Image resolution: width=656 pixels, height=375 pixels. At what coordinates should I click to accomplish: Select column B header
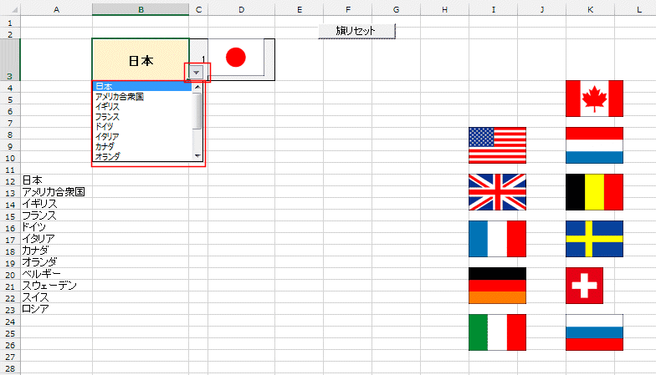(141, 10)
